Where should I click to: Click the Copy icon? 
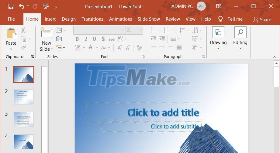pyautogui.click(x=23, y=39)
